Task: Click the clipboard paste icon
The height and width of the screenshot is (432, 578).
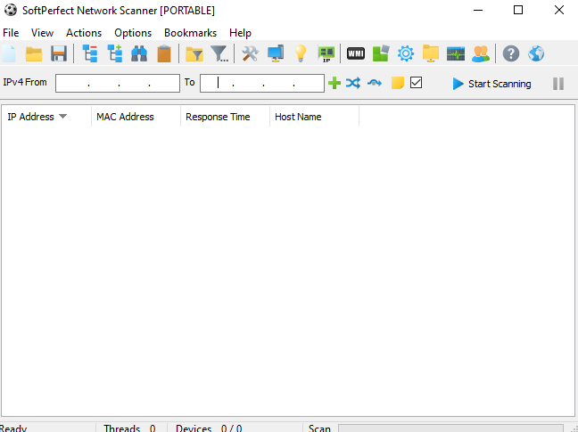Action: pos(164,53)
